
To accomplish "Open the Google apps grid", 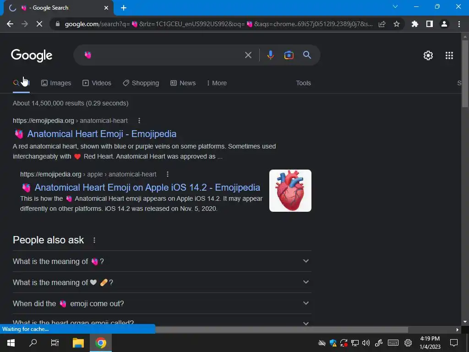I will 449,55.
